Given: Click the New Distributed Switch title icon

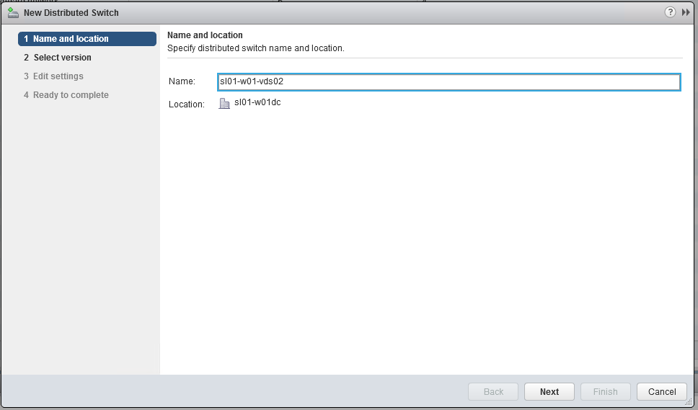Looking at the screenshot, I should [x=13, y=12].
